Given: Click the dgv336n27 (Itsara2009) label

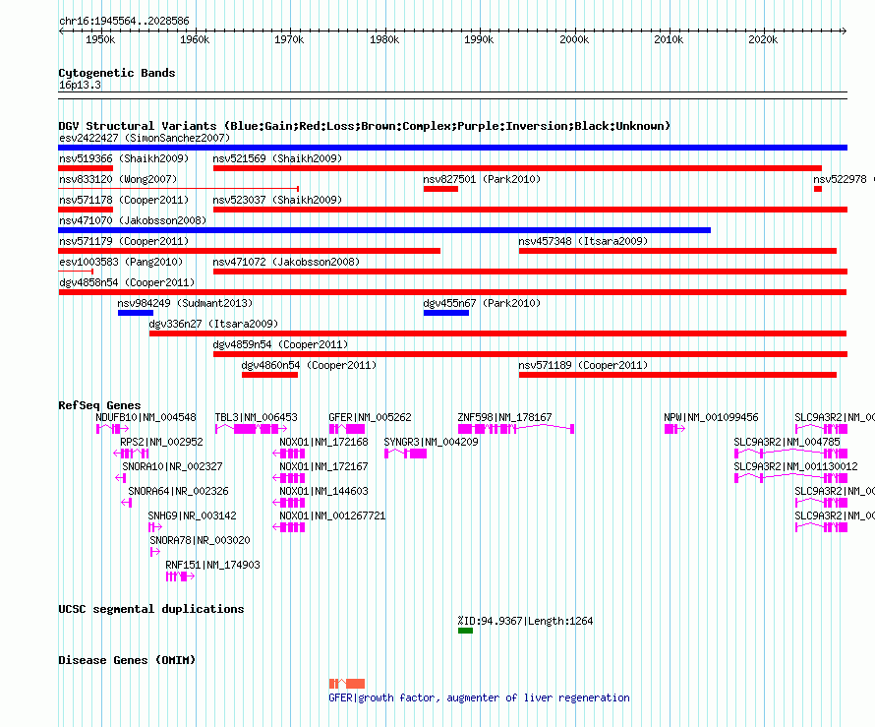Looking at the screenshot, I should (213, 324).
